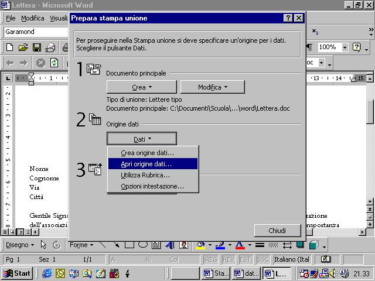The image size is (375, 281).
Task: Apply red Font Color A
Action: [240, 245]
